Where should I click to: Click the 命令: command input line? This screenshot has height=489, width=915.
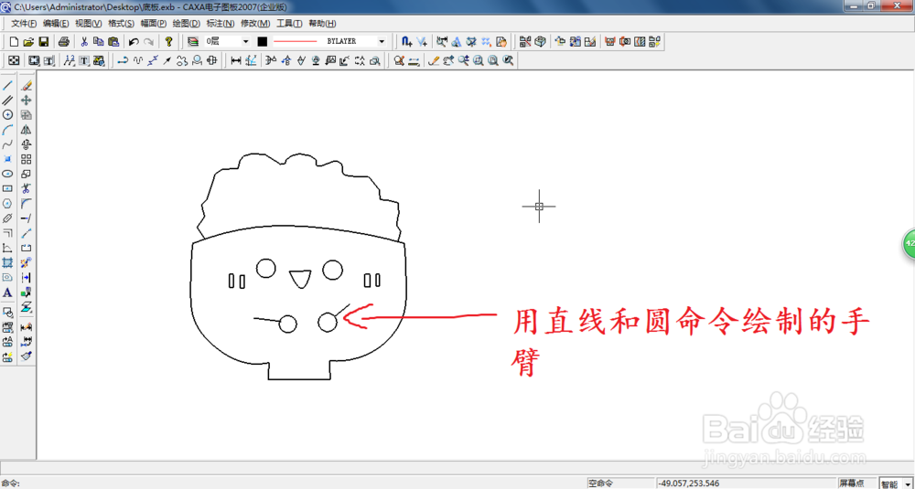click(x=293, y=484)
